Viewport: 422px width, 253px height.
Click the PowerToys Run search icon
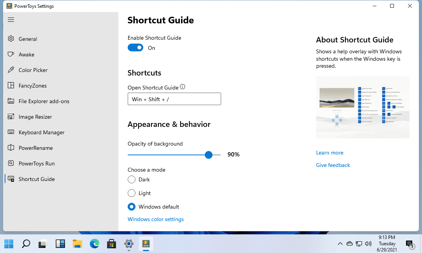click(x=11, y=163)
